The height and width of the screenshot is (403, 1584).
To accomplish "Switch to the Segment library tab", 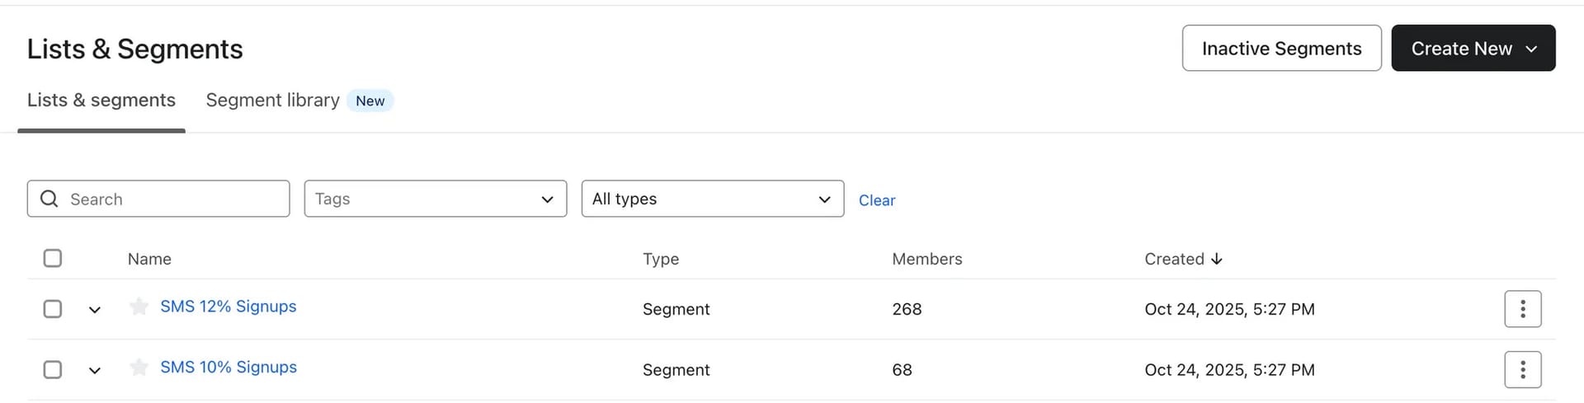I will [x=273, y=101].
